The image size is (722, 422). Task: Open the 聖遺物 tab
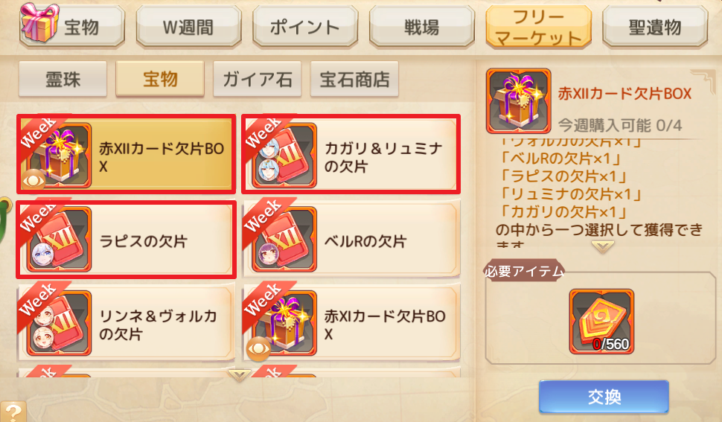point(655,27)
